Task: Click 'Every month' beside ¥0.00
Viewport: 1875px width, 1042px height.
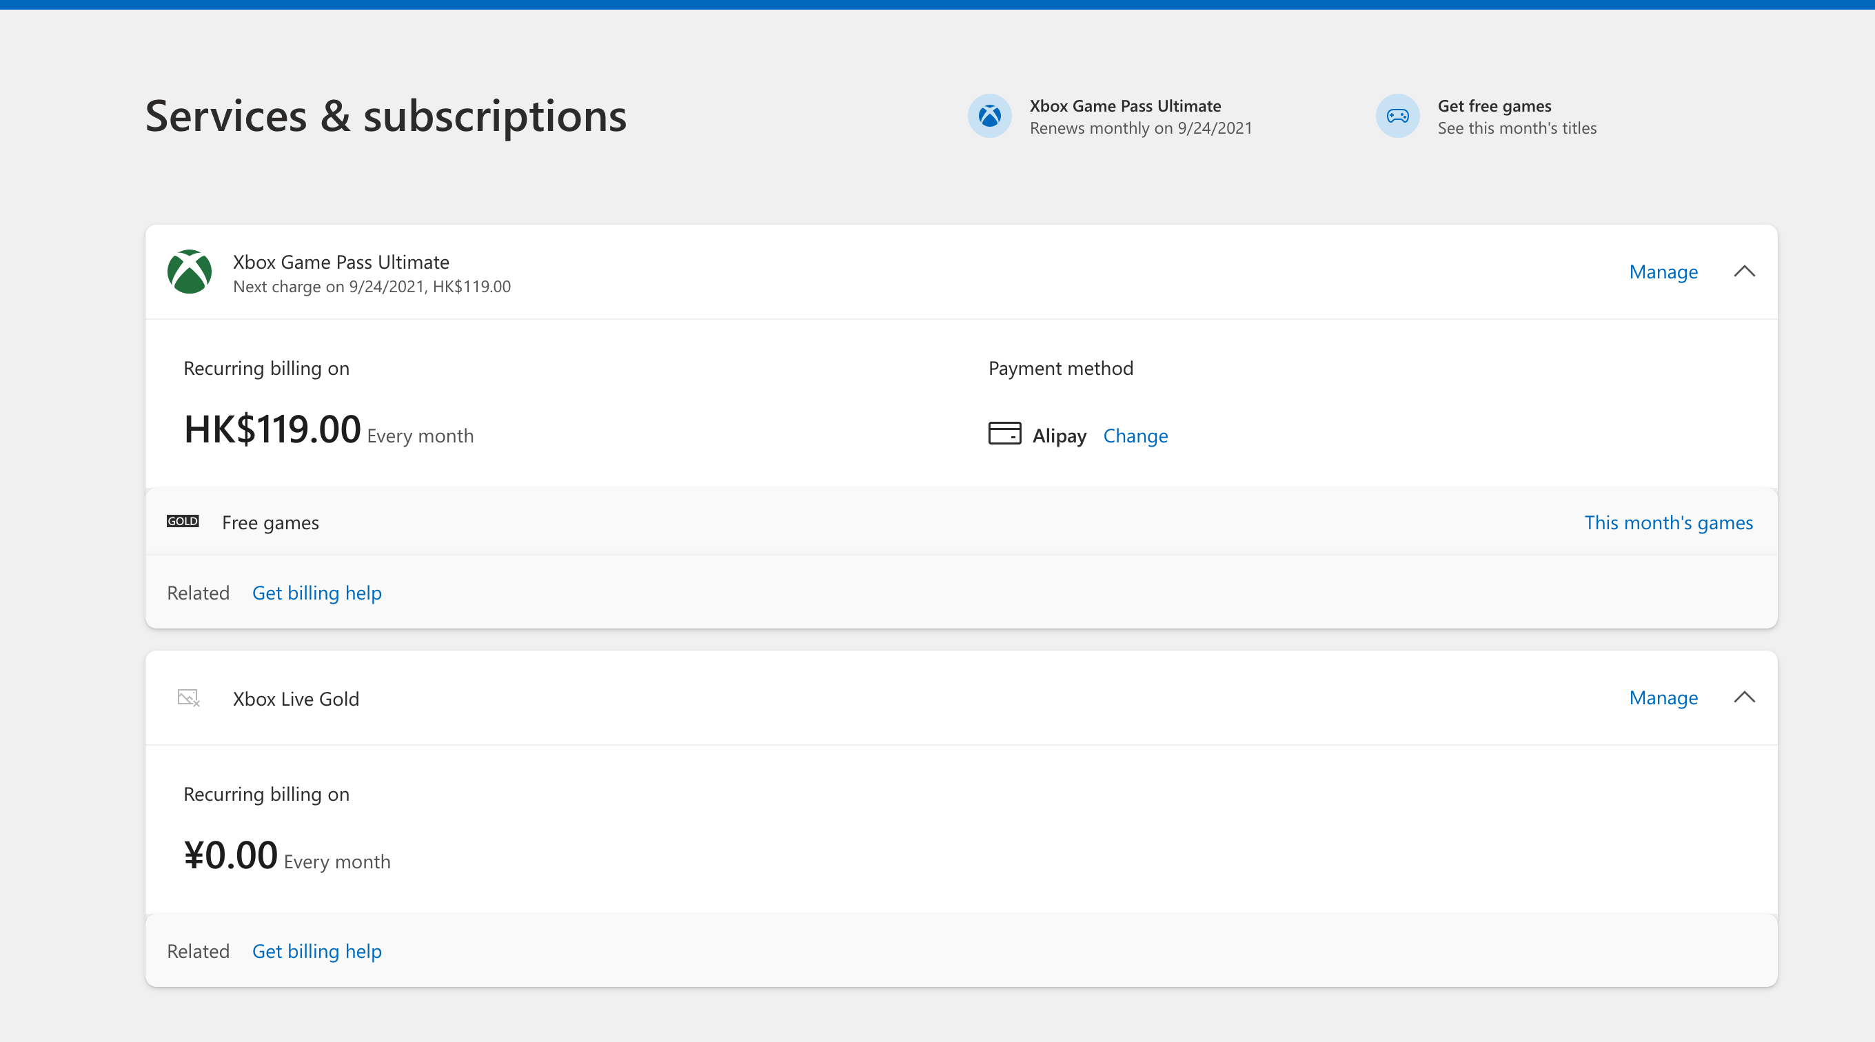Action: coord(337,861)
